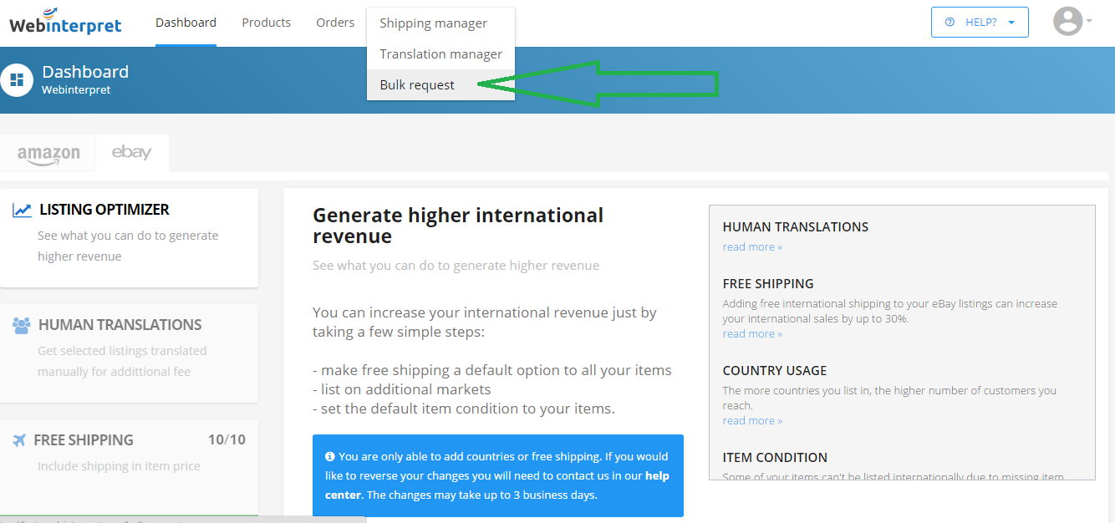Click the Listing Optimizer chart icon
This screenshot has height=523, width=1115.
point(22,211)
